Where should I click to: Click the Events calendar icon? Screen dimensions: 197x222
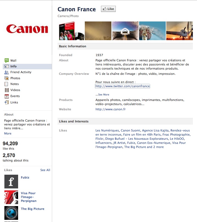pyautogui.click(x=7, y=96)
